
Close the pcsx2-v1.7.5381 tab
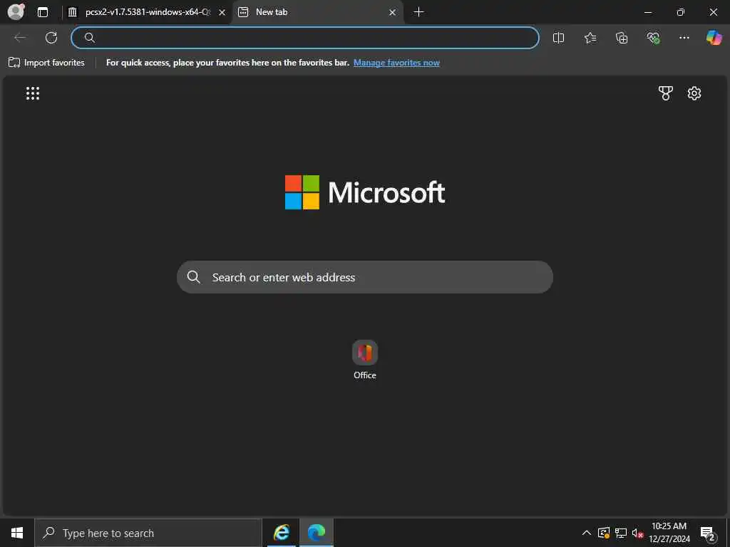pyautogui.click(x=222, y=13)
